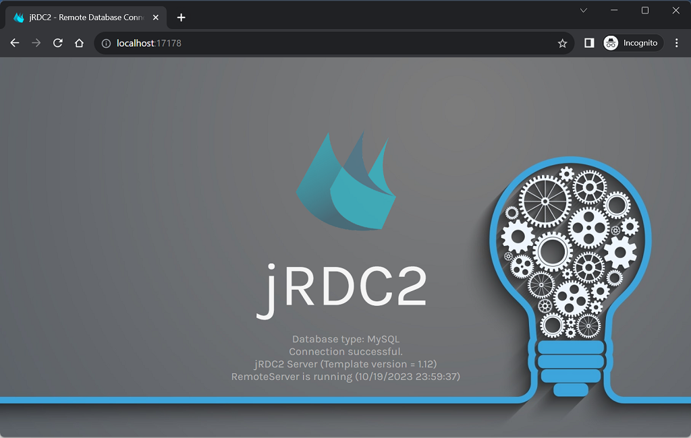The height and width of the screenshot is (438, 691).
Task: Minimize the browser window
Action: click(x=614, y=11)
